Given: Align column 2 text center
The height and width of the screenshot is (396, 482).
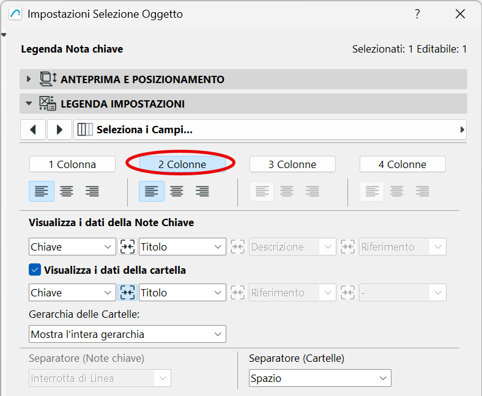Looking at the screenshot, I should [176, 191].
